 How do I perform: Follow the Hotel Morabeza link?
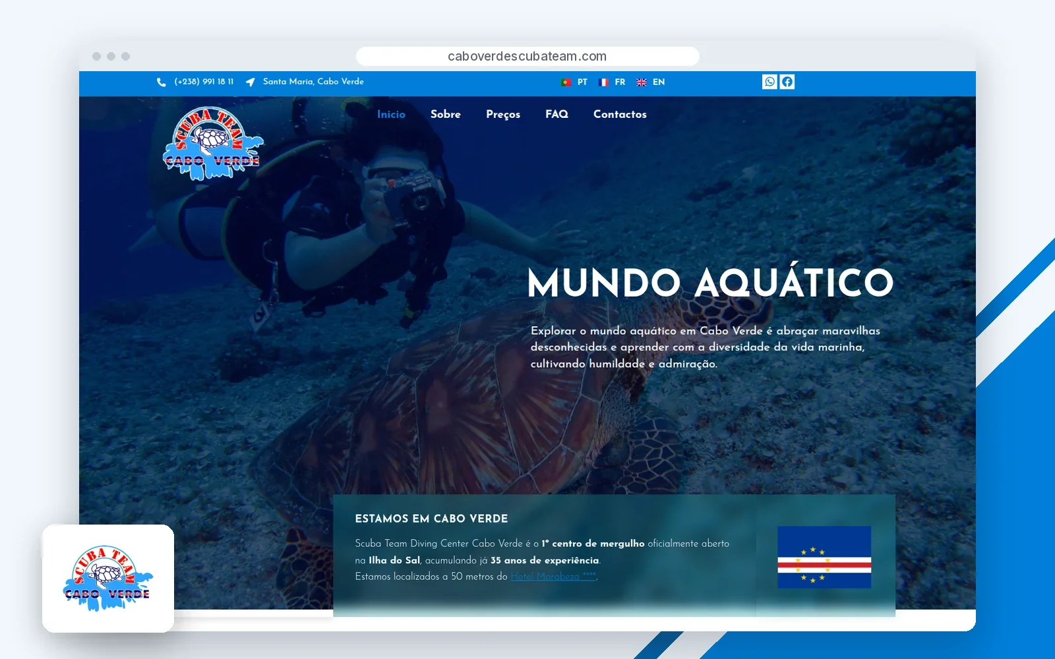pos(553,577)
